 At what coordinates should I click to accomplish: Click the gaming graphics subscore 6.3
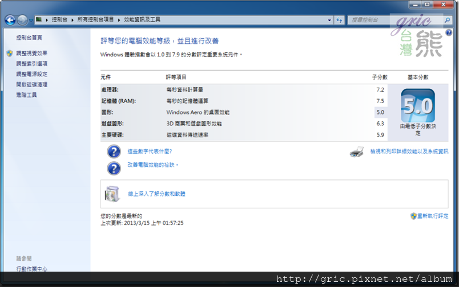[x=380, y=124]
